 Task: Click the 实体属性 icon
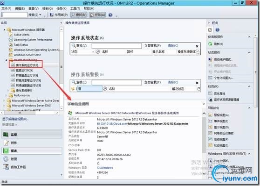point(210,93)
